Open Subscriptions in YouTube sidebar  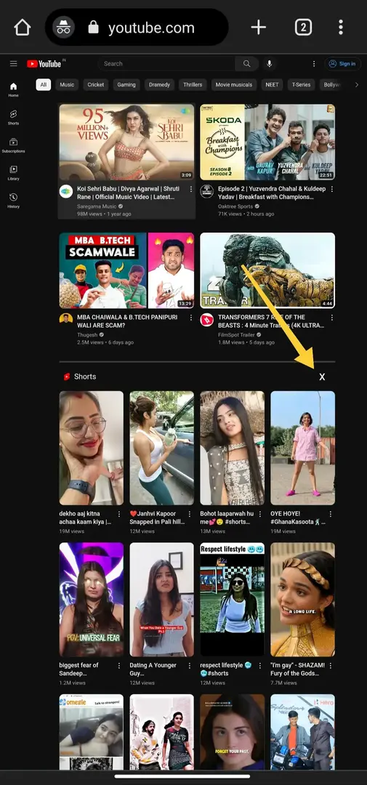[14, 145]
